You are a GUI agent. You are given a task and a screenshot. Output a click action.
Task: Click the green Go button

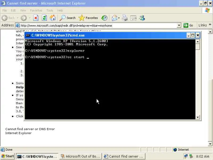188,25
